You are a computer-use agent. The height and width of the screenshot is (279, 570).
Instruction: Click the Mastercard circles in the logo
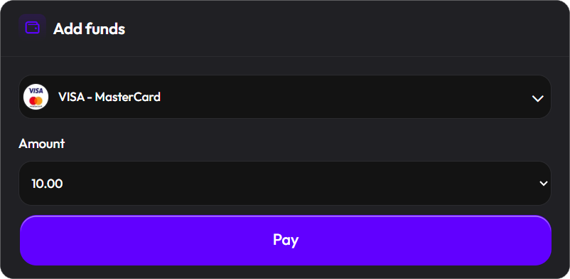(x=36, y=100)
